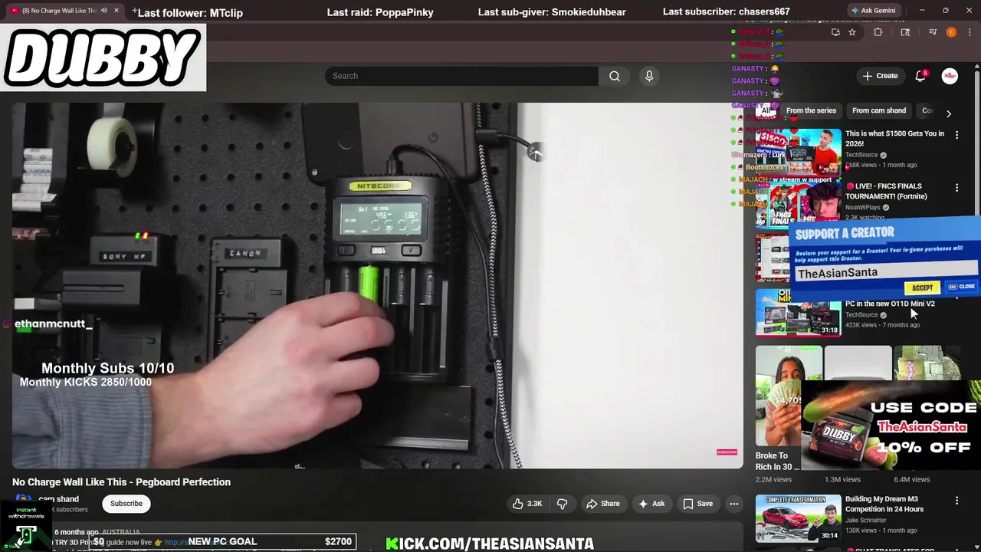Mute the tab via speaker icon
The image size is (981, 552).
pyautogui.click(x=104, y=11)
